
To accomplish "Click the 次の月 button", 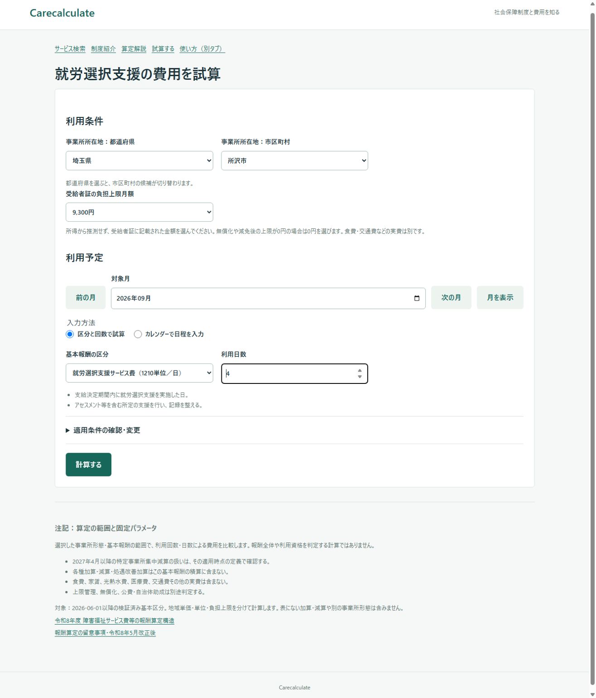I will coord(451,297).
